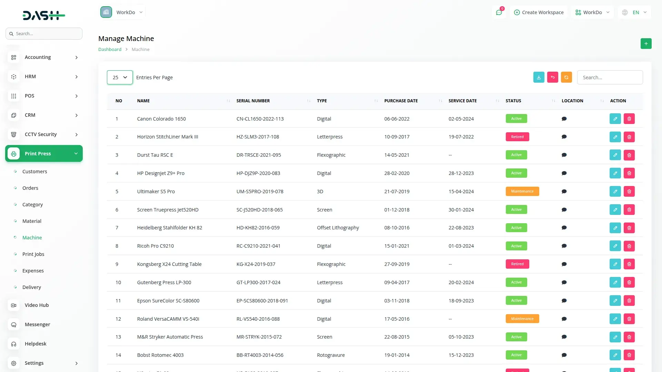Click the green add machine plus button
The height and width of the screenshot is (372, 662).
[x=646, y=44]
